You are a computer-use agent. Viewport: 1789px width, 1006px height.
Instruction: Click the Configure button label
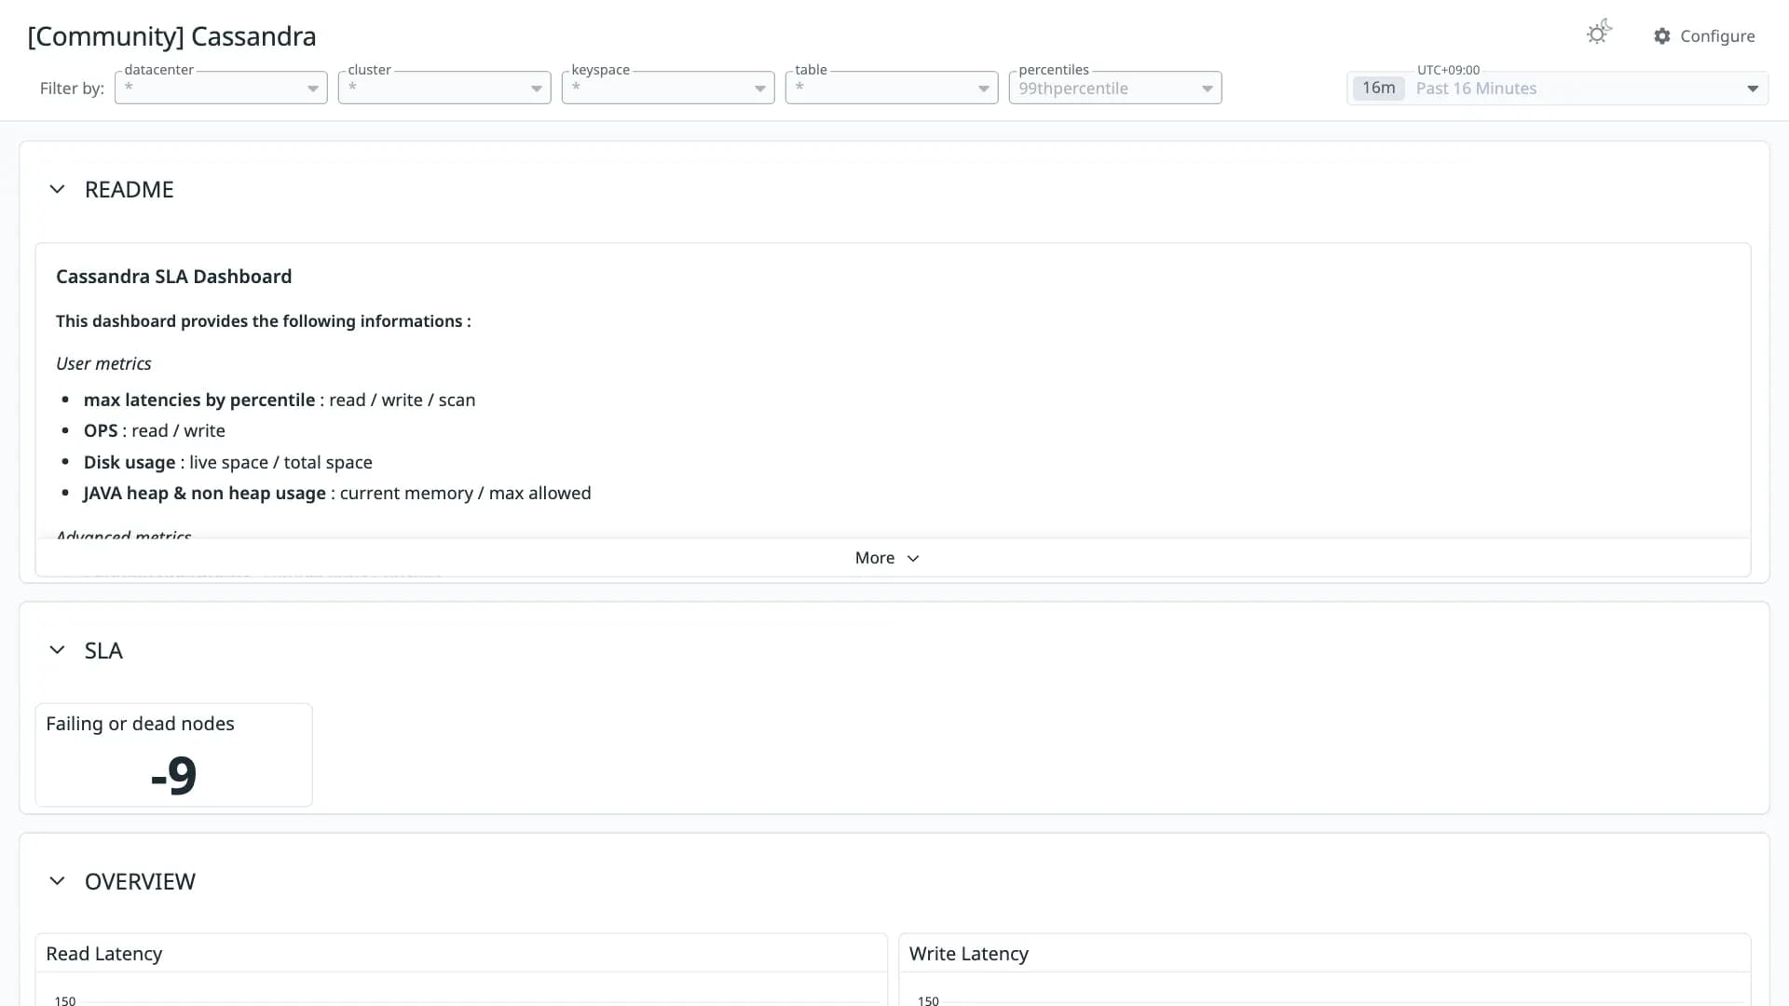tap(1717, 36)
